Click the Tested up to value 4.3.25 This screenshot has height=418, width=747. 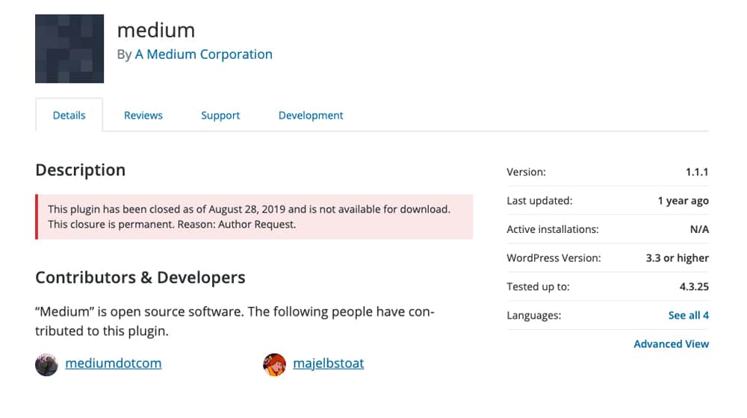click(x=694, y=287)
